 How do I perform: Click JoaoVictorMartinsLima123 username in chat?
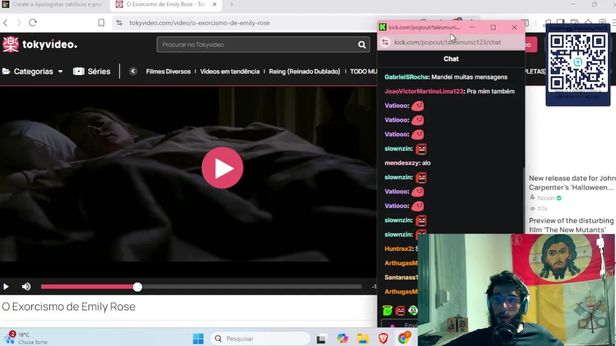[424, 91]
